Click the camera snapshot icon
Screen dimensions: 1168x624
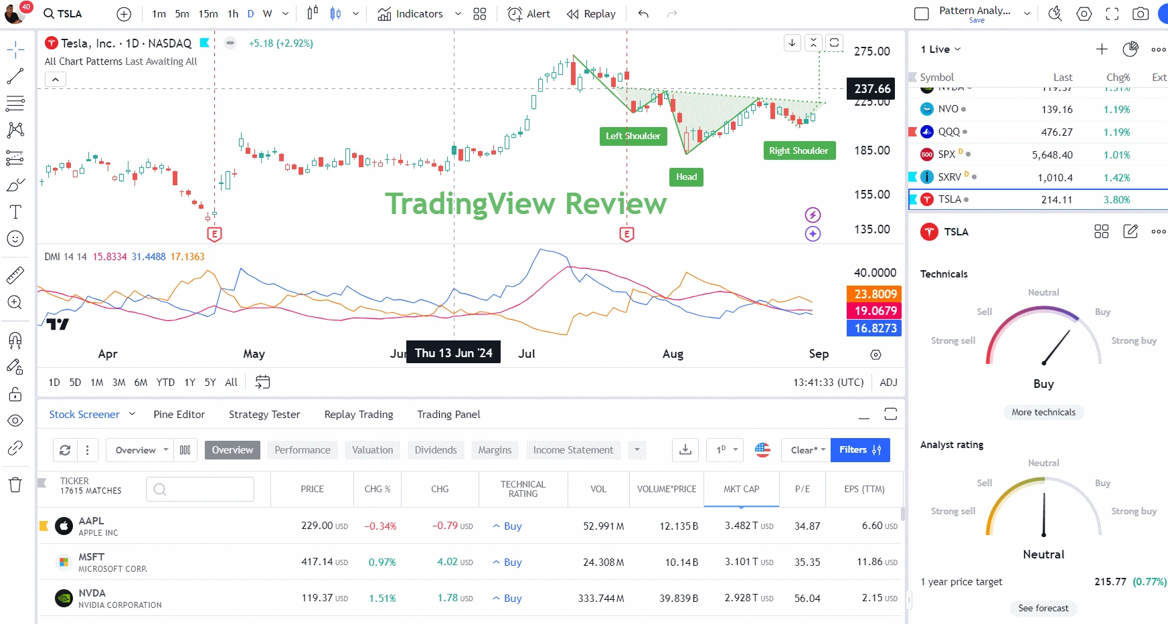click(1141, 13)
